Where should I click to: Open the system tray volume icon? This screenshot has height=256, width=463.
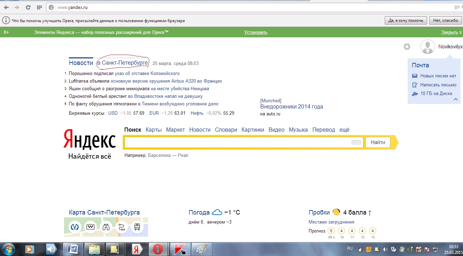(x=385, y=249)
